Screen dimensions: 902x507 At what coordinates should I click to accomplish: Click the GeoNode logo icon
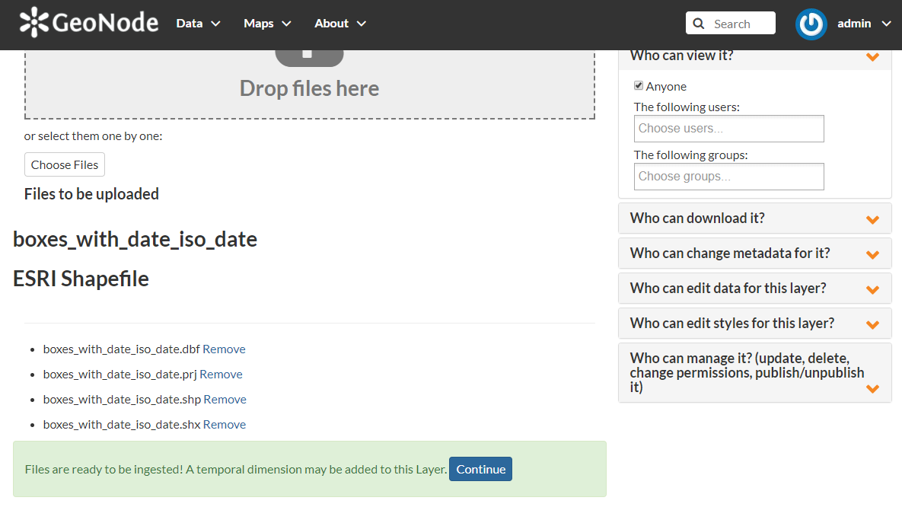click(33, 22)
